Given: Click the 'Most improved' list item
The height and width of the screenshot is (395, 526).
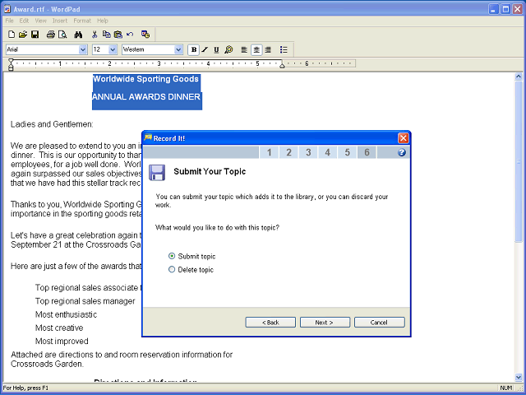Looking at the screenshot, I should [x=62, y=342].
